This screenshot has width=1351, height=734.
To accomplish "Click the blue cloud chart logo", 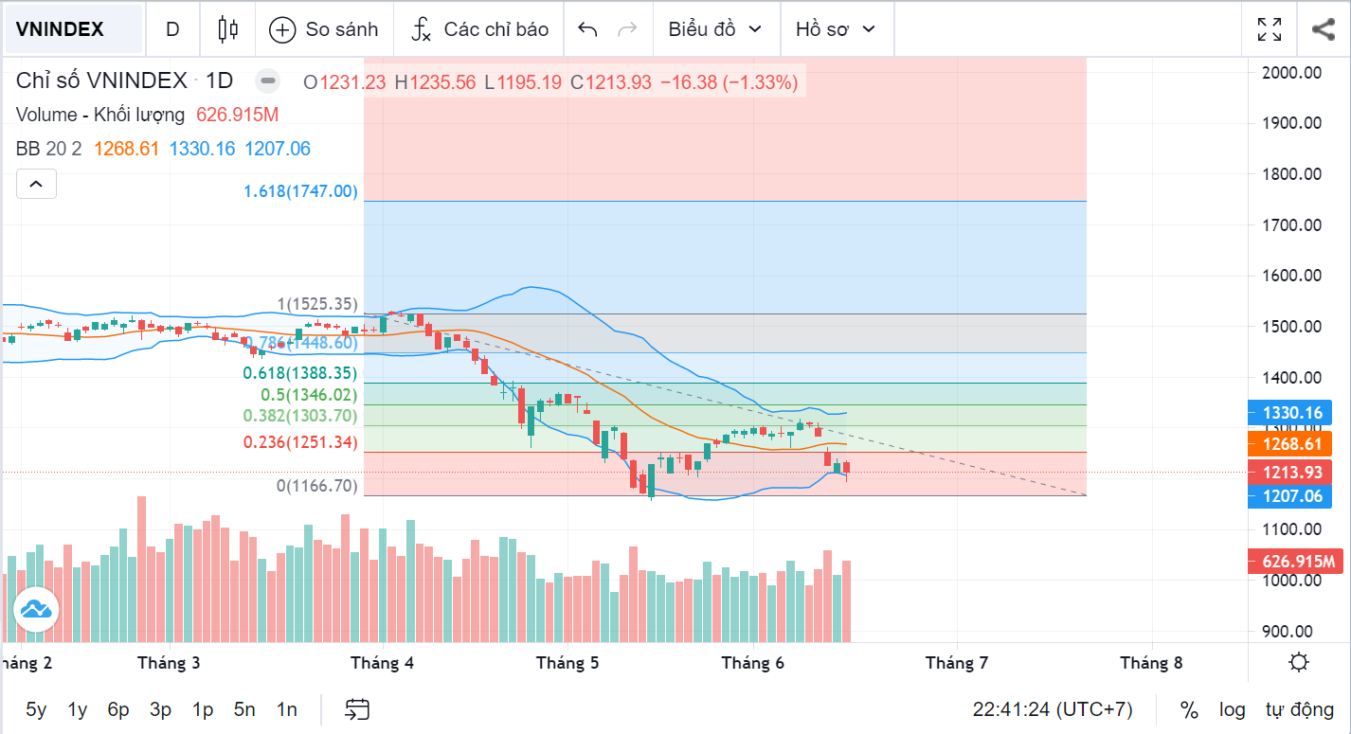I will pyautogui.click(x=36, y=609).
